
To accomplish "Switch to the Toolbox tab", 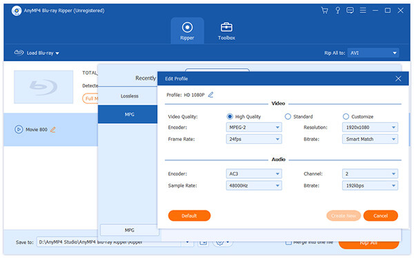I will coord(226,31).
